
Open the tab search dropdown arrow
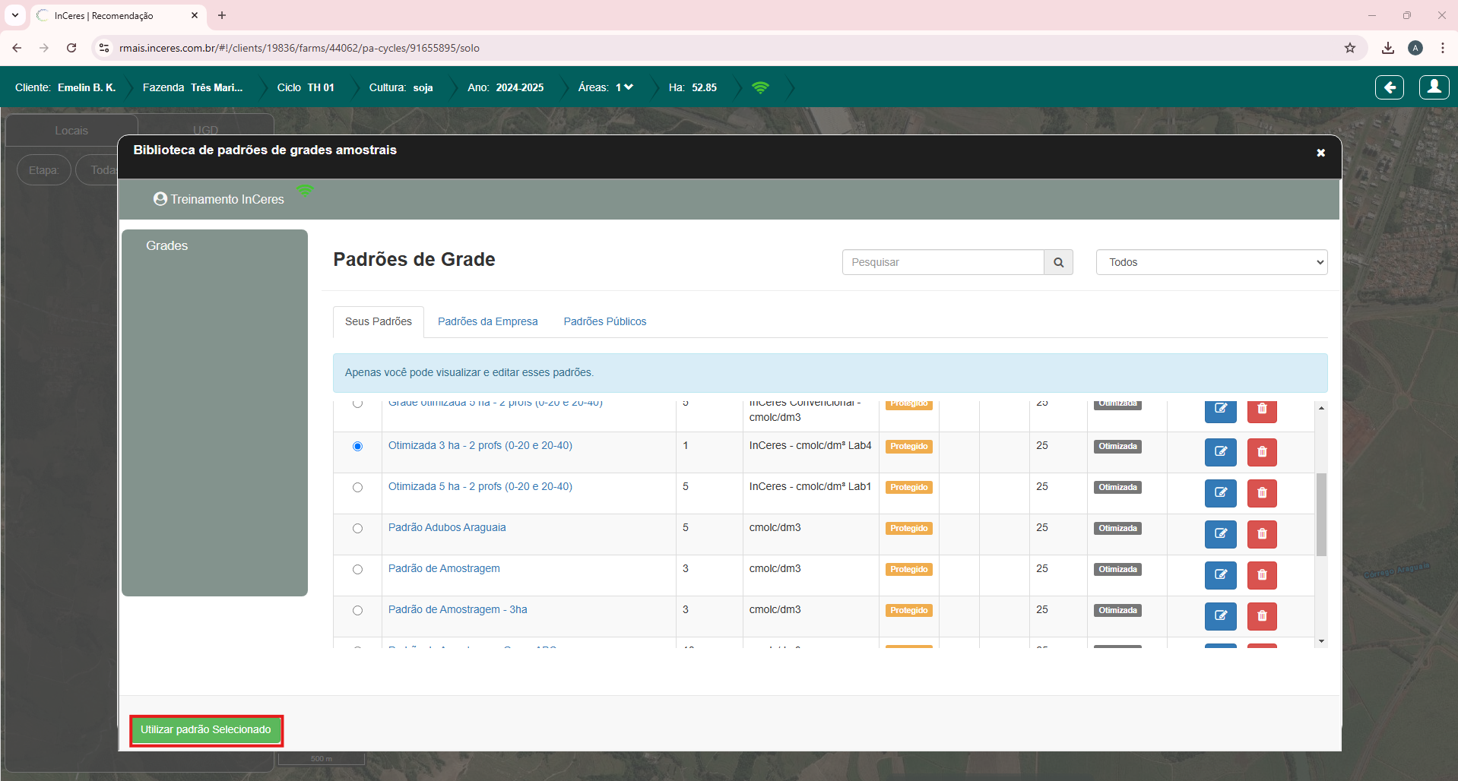pos(14,15)
